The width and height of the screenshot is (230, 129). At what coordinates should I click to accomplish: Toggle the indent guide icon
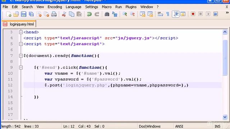point(176,14)
